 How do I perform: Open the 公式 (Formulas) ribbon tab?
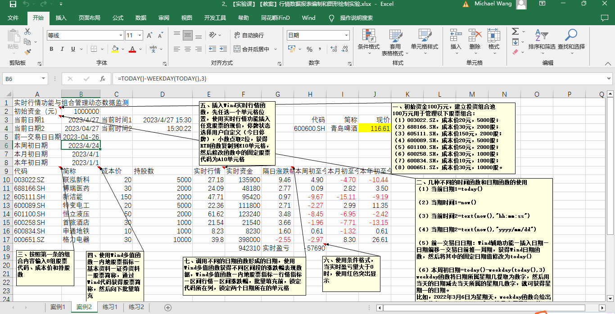118,18
